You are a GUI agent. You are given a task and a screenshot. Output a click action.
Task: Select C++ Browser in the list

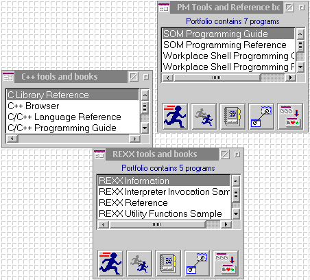[34, 106]
